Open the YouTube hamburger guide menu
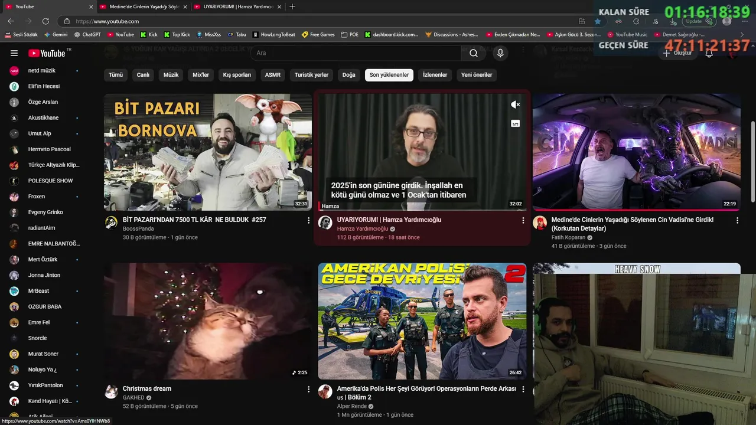Image resolution: width=756 pixels, height=425 pixels. [x=14, y=53]
